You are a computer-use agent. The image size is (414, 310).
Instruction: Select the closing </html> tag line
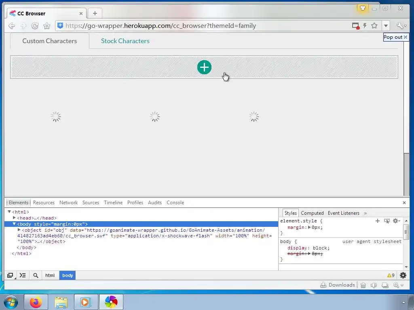coord(22,253)
